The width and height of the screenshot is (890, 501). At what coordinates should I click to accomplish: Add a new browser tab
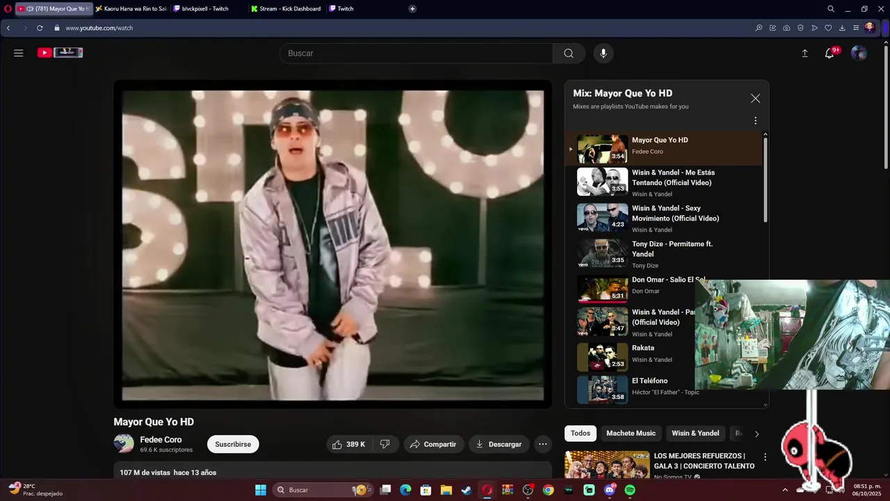point(412,9)
